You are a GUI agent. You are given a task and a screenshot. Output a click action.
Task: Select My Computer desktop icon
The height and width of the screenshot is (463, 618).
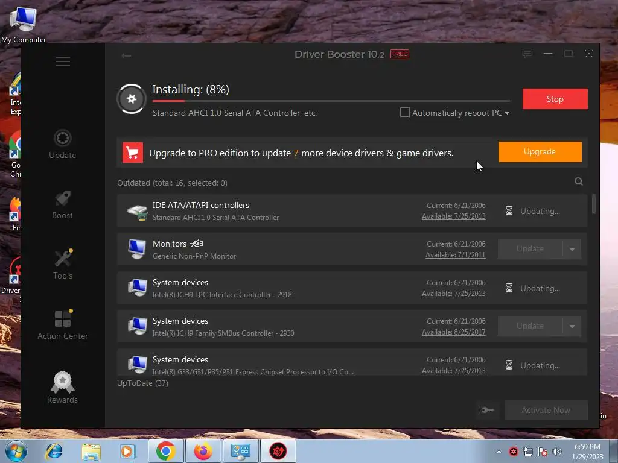click(24, 24)
